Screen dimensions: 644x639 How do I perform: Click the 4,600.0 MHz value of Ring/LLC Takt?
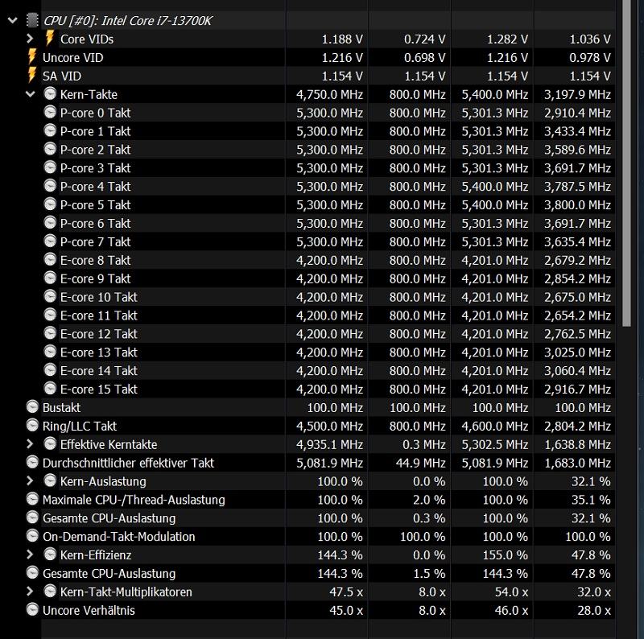click(x=495, y=426)
